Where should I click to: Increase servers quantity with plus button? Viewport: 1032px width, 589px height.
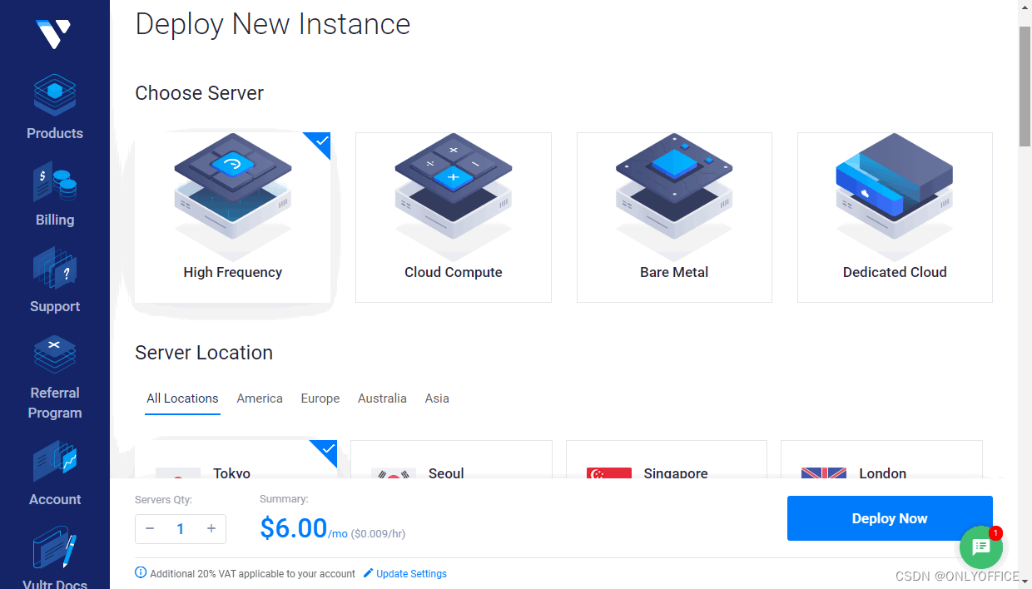(211, 529)
